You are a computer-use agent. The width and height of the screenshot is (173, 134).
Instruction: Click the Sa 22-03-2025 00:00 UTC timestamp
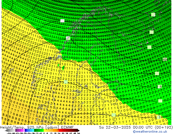click(126, 127)
